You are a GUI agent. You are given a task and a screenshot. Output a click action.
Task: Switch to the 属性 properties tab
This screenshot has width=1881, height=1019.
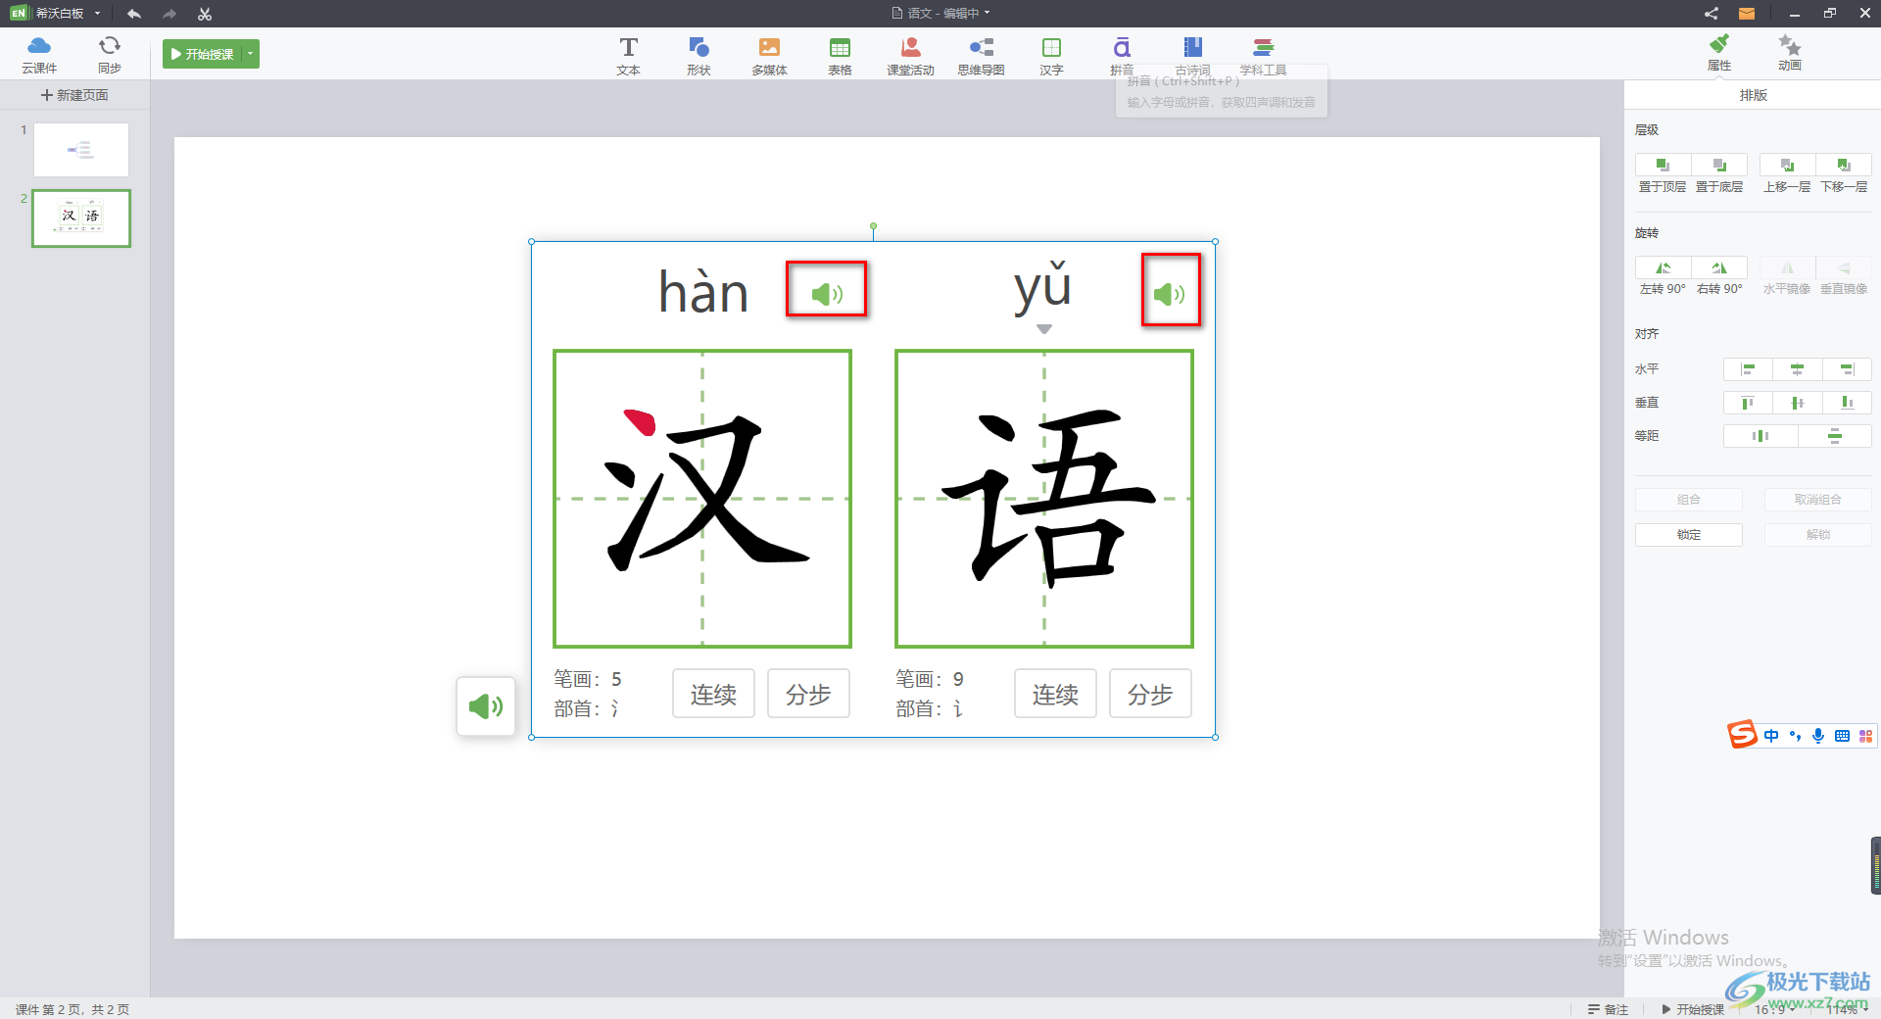(x=1719, y=53)
